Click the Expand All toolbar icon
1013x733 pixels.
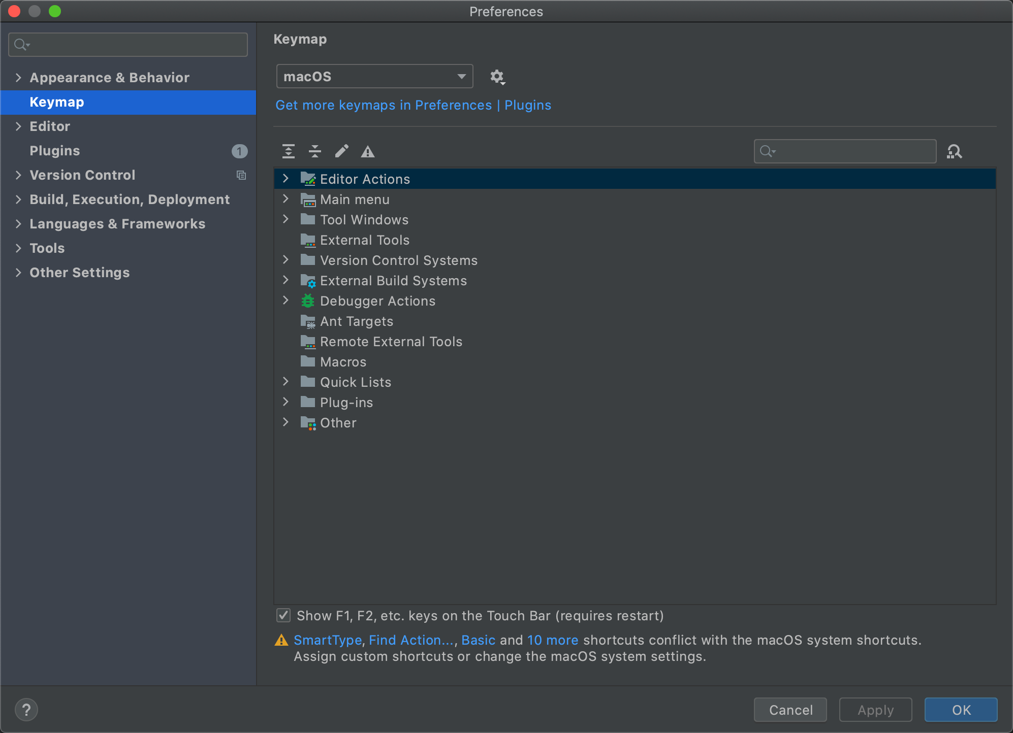[289, 151]
